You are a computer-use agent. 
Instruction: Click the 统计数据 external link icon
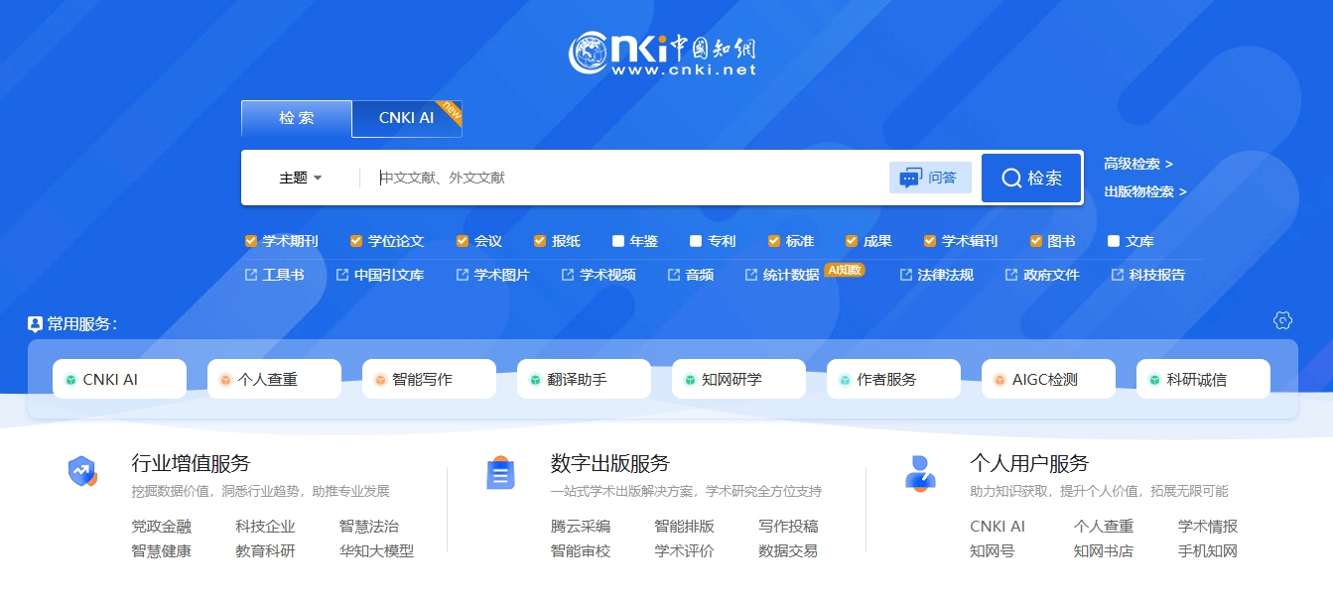(x=751, y=275)
